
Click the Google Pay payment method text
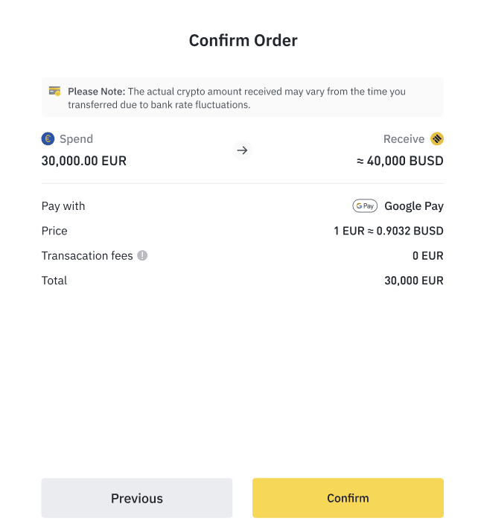coord(414,206)
